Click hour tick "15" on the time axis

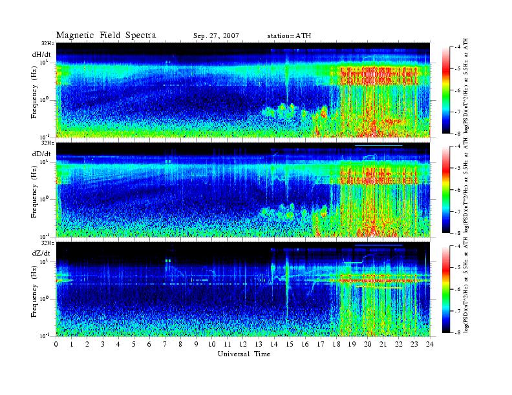coord(290,344)
